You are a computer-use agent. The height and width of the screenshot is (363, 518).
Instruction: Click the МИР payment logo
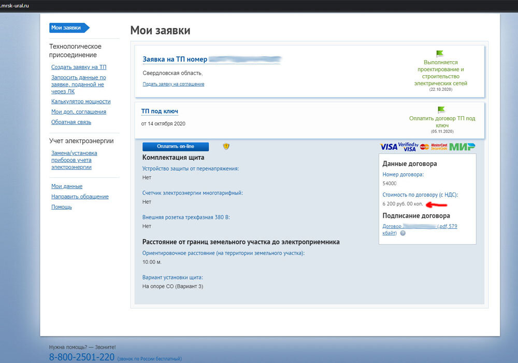pyautogui.click(x=462, y=147)
